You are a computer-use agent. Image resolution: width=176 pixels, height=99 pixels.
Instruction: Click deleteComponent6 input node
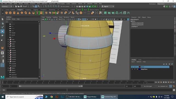[x=137, y=23]
